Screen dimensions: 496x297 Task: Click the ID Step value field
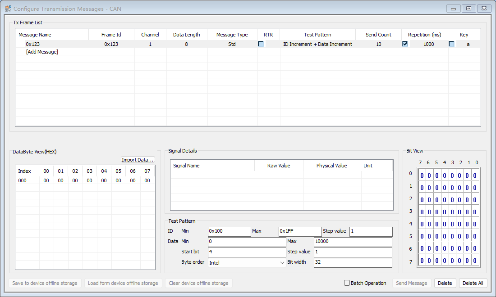pos(371,231)
